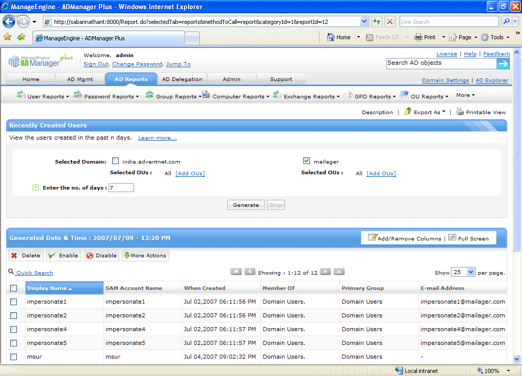The height and width of the screenshot is (376, 522).
Task: Check the impersonate2 row checkbox
Action: click(14, 315)
